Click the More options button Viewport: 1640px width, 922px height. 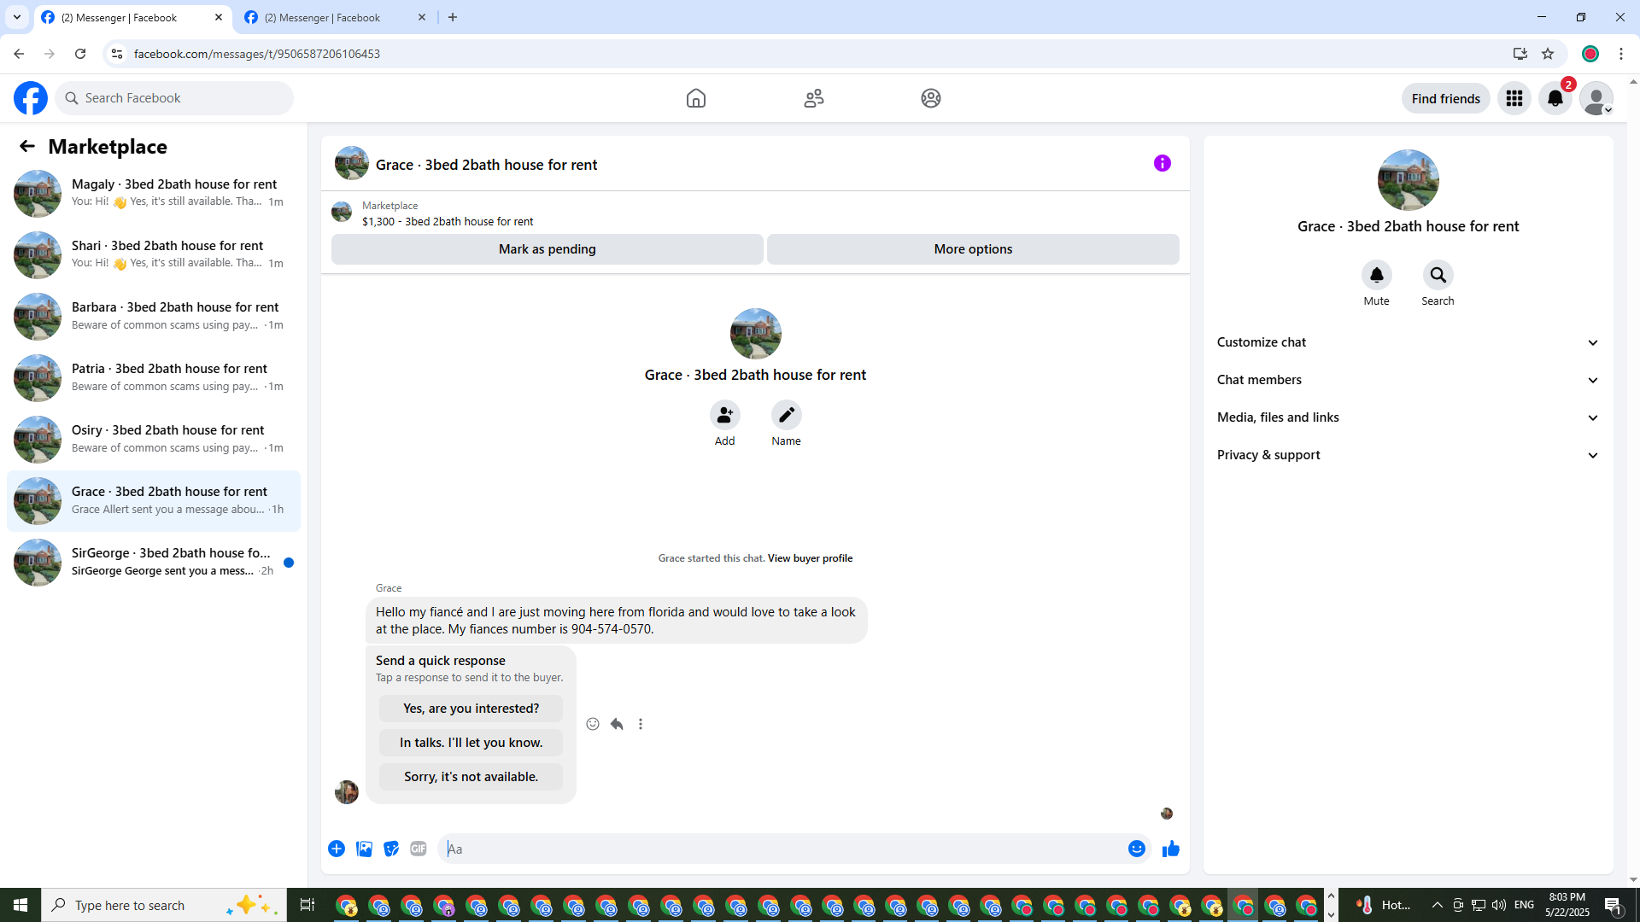click(x=973, y=249)
